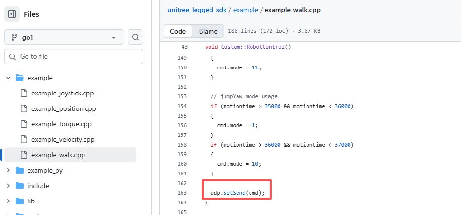
Task: Click line number 156
Action: pos(182,125)
